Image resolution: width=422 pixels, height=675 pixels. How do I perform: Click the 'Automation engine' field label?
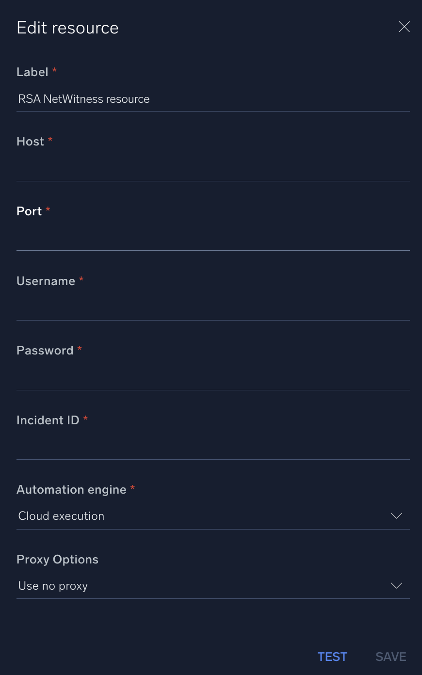tap(72, 490)
